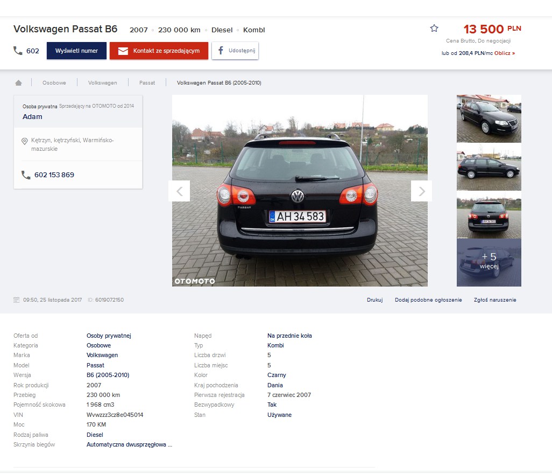Viewport: 552px width, 474px height.
Task: Click the home icon in breadcrumb
Action: 19,83
